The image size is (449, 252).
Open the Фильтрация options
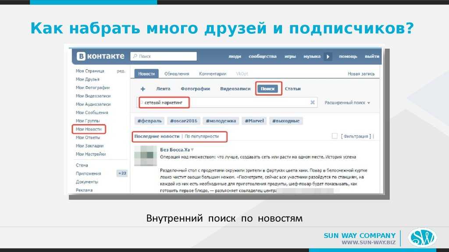tap(356, 136)
